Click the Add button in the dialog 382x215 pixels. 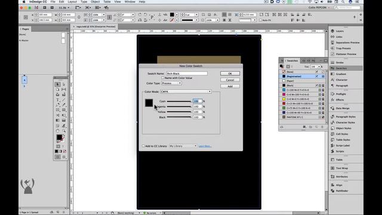pyautogui.click(x=230, y=86)
